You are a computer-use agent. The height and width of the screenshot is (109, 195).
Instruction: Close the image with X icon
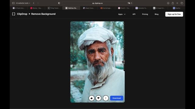point(121,25)
